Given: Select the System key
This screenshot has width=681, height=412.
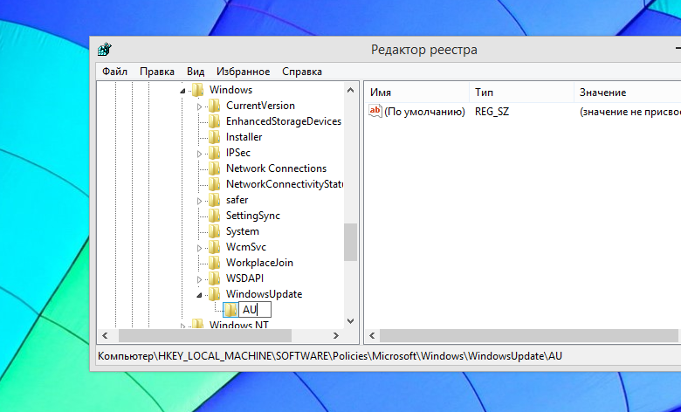Looking at the screenshot, I should tap(243, 231).
